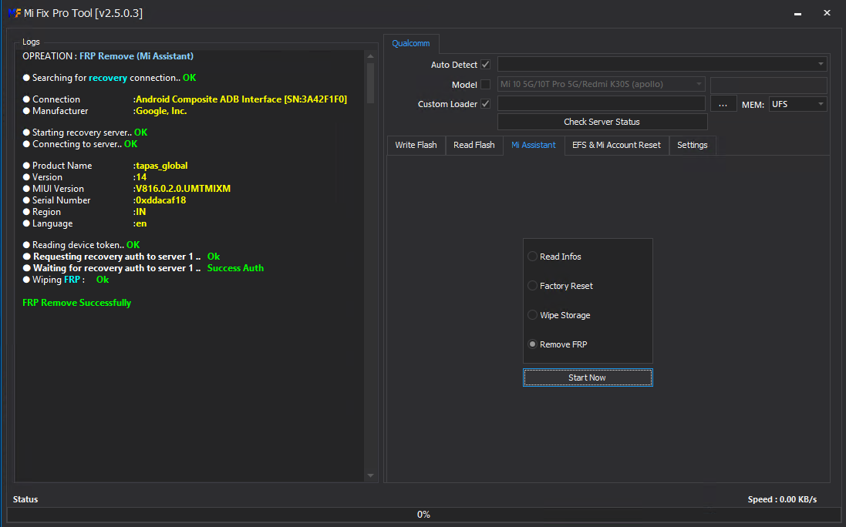Click the Custom Loader path field

(x=601, y=103)
